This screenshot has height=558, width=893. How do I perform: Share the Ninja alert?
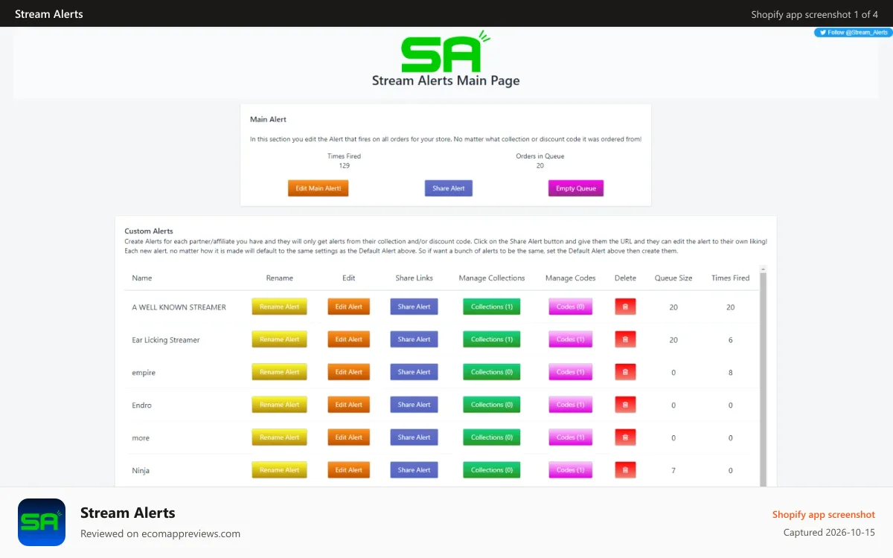[414, 470]
